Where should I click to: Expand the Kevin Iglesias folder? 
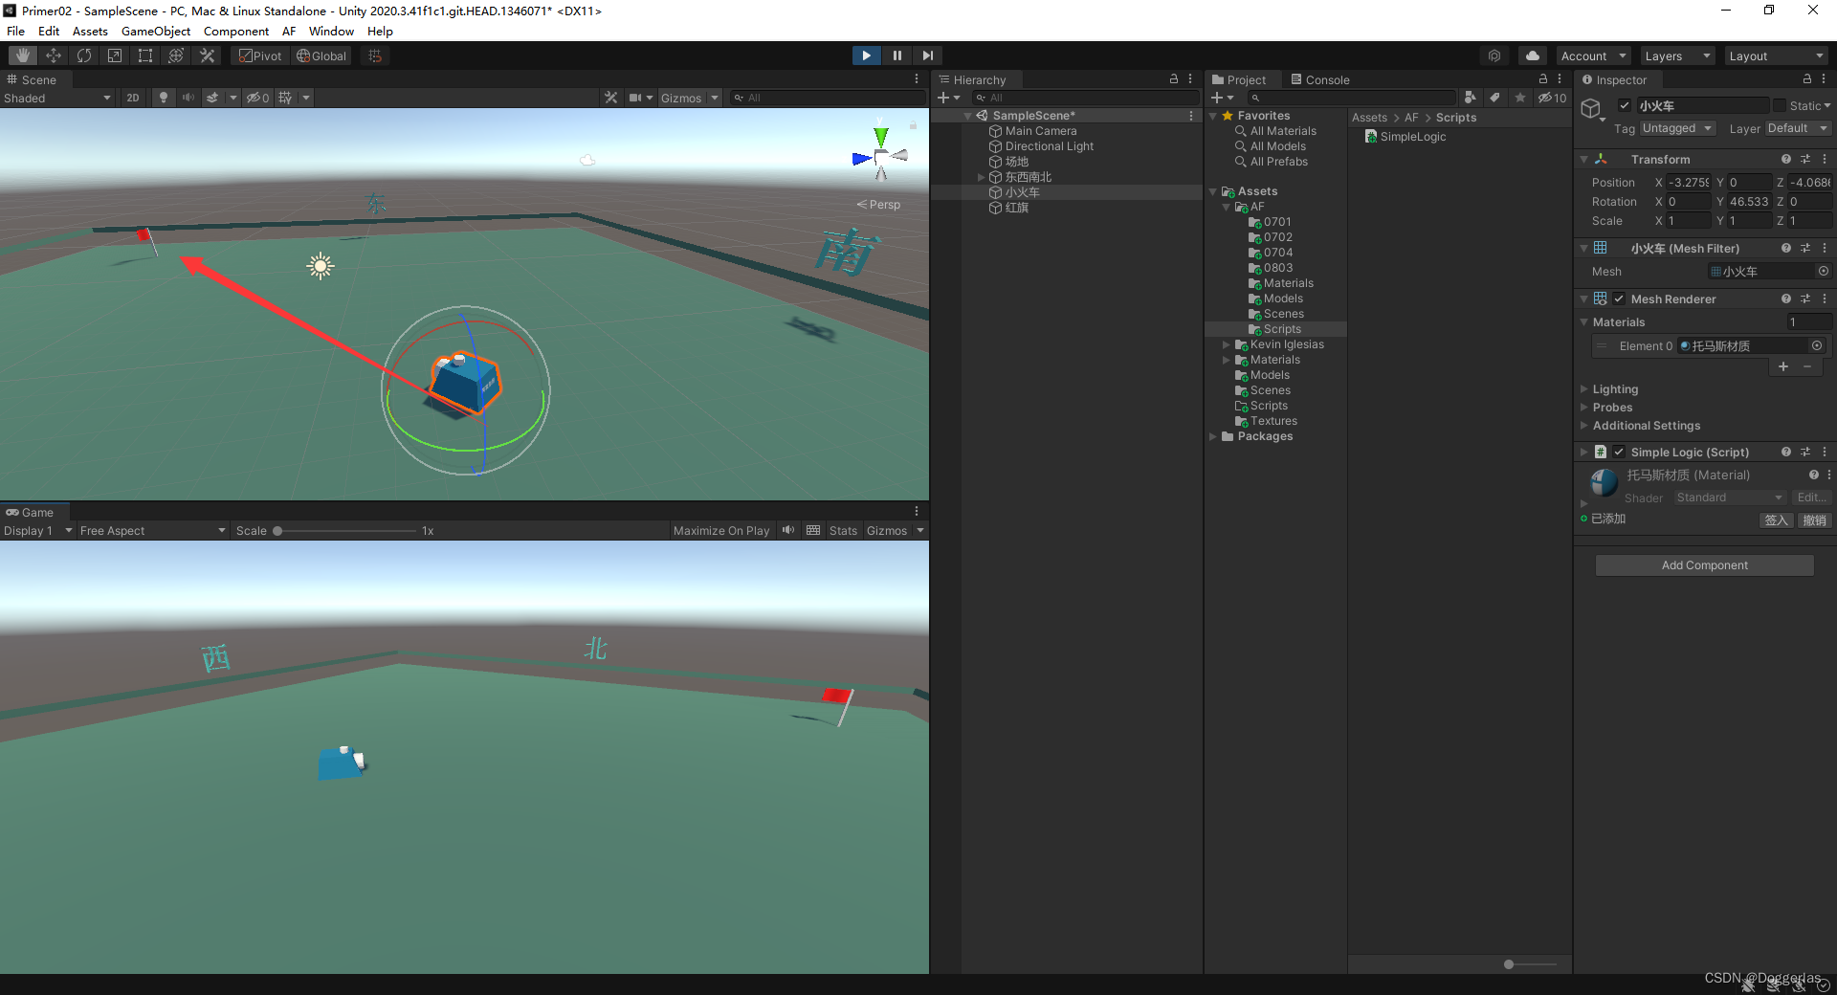pyautogui.click(x=1227, y=344)
